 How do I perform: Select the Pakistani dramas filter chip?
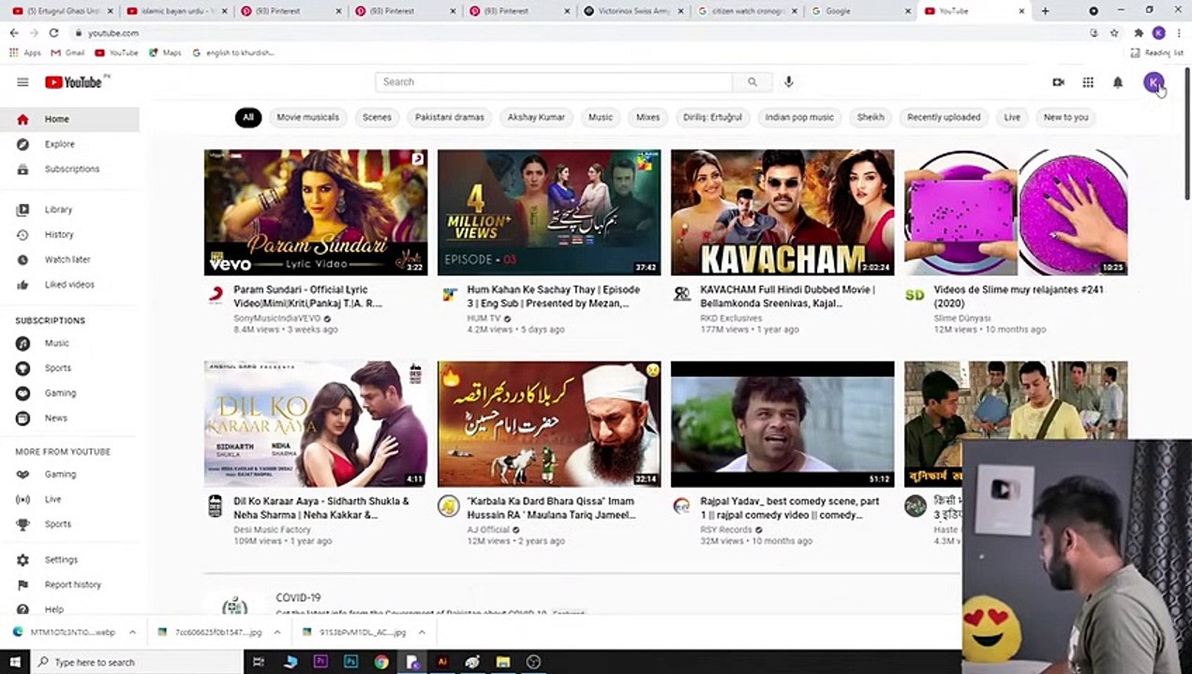[450, 118]
